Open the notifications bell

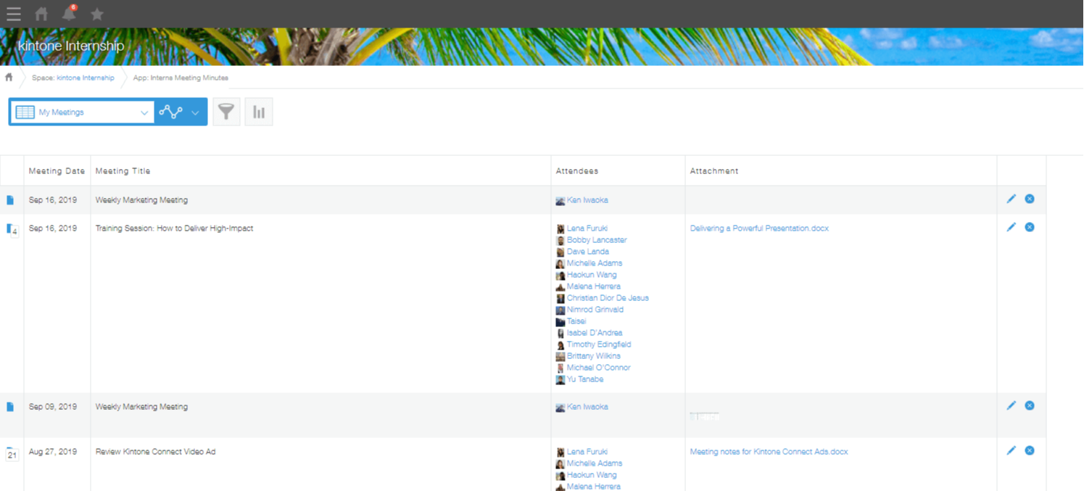[69, 14]
